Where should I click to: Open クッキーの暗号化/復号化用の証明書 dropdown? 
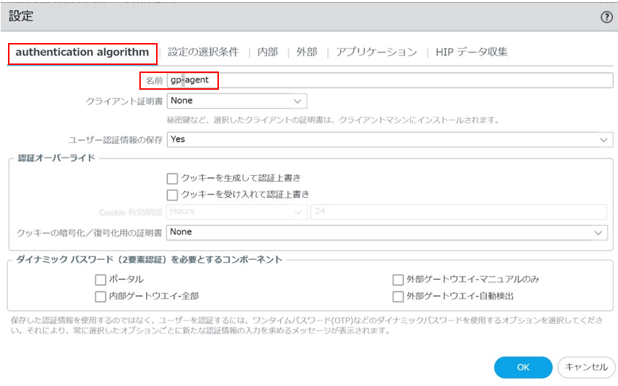[387, 233]
